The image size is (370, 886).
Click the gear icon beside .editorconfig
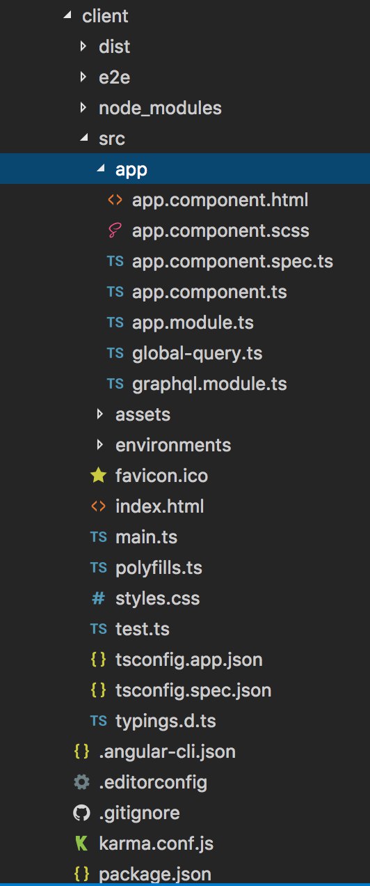click(81, 783)
